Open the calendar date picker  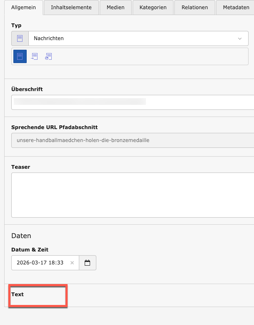pyautogui.click(x=88, y=263)
